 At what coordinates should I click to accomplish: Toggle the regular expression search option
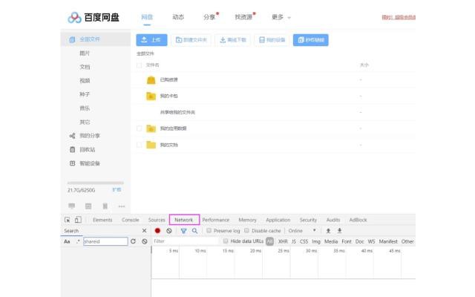pos(78,241)
